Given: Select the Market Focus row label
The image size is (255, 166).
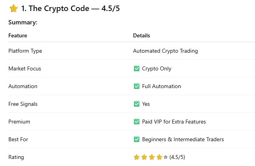Looking at the screenshot, I should click(x=25, y=69).
